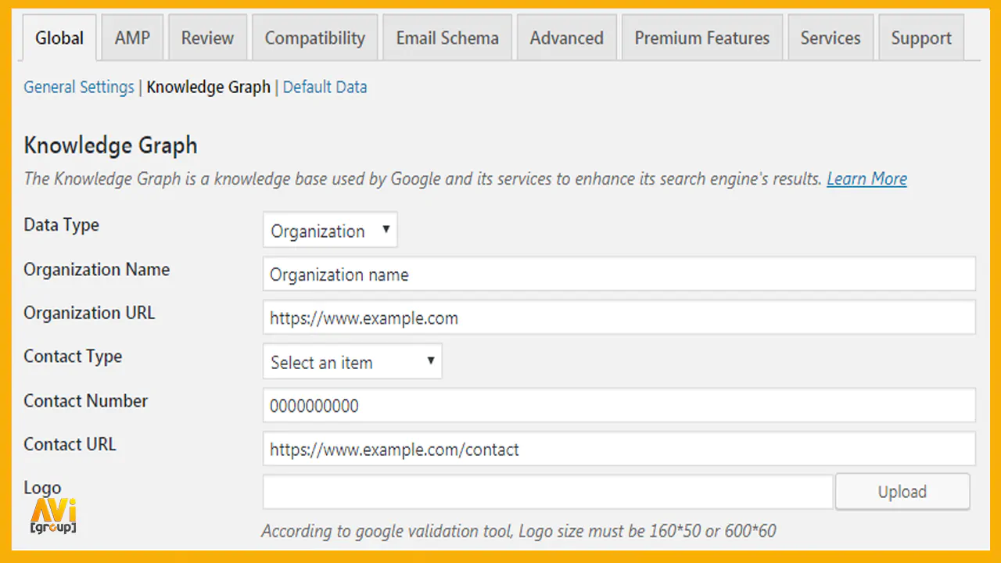This screenshot has width=1001, height=563.
Task: Open the AMP tab
Action: (x=132, y=38)
